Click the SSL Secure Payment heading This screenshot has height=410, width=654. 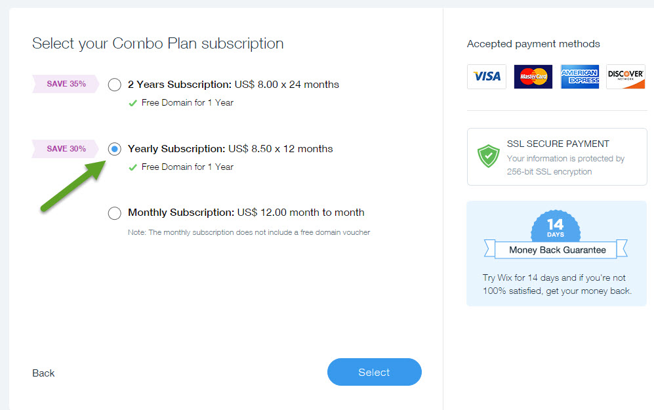point(558,144)
